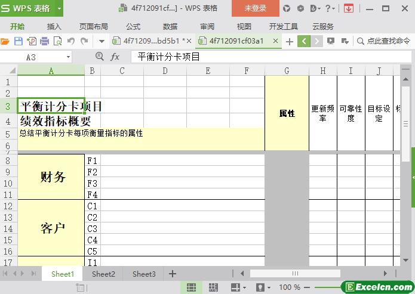Expand the WPS 表格 application menu arrow
Image resolution: width=415 pixels, height=294 pixels.
click(x=59, y=8)
